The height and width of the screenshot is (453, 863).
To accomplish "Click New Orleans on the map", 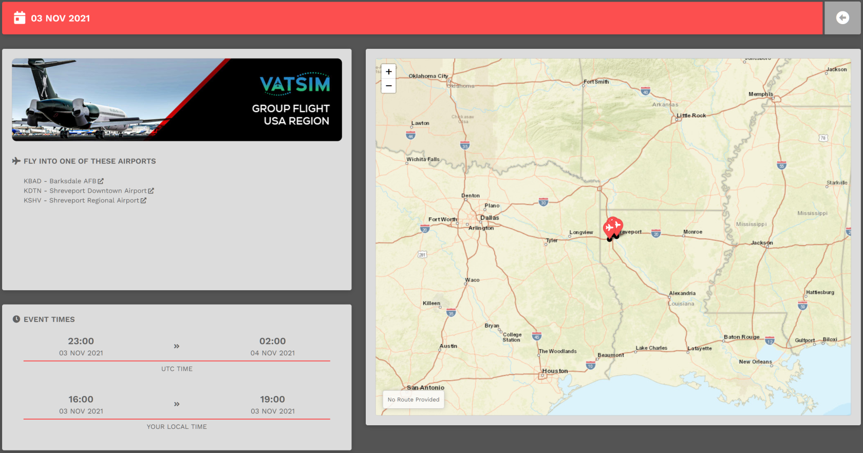I will tap(755, 362).
